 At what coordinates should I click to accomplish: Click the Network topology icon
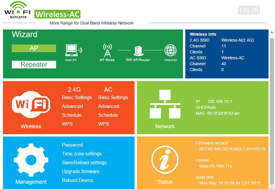click(165, 104)
